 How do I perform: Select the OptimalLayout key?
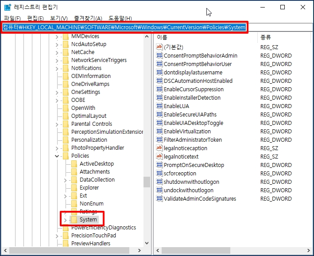coord(89,116)
